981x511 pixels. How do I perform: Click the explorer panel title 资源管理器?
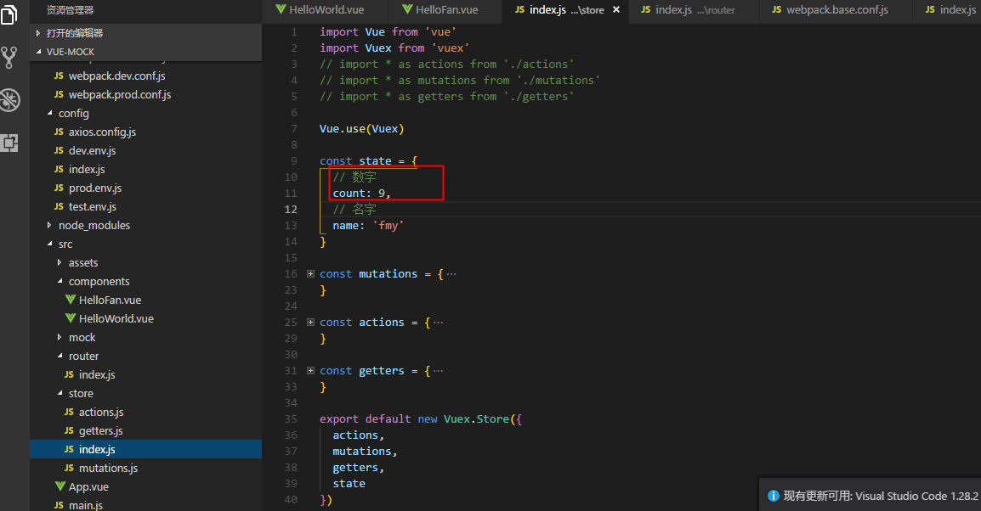point(70,10)
